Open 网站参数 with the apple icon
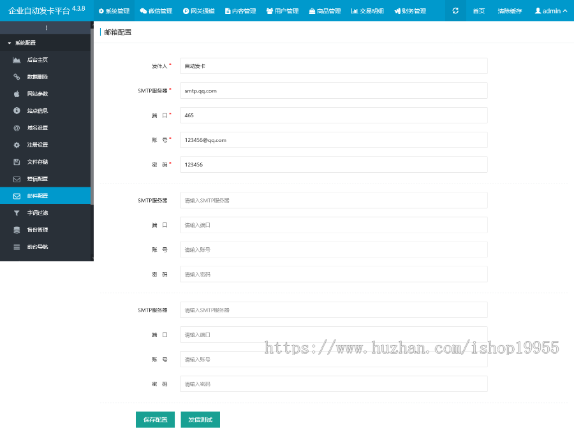The image size is (574, 434). pos(45,94)
